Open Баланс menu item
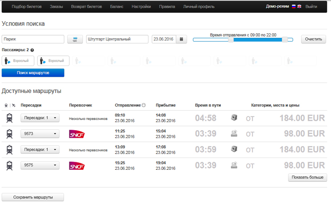Screen dimensions: 331x208 coord(117,7)
